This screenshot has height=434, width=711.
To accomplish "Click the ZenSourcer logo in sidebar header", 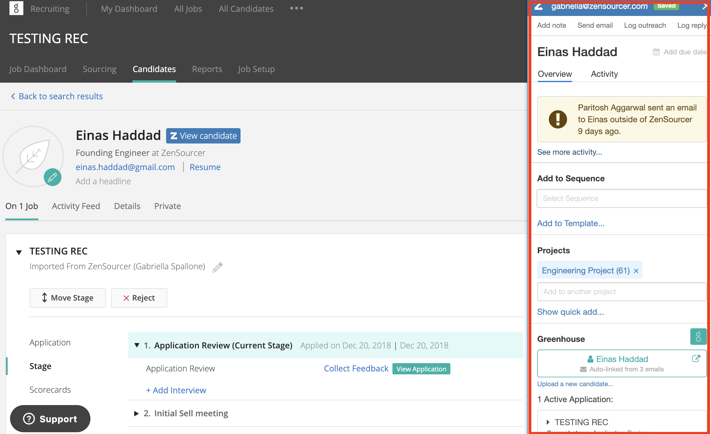I will click(x=539, y=6).
